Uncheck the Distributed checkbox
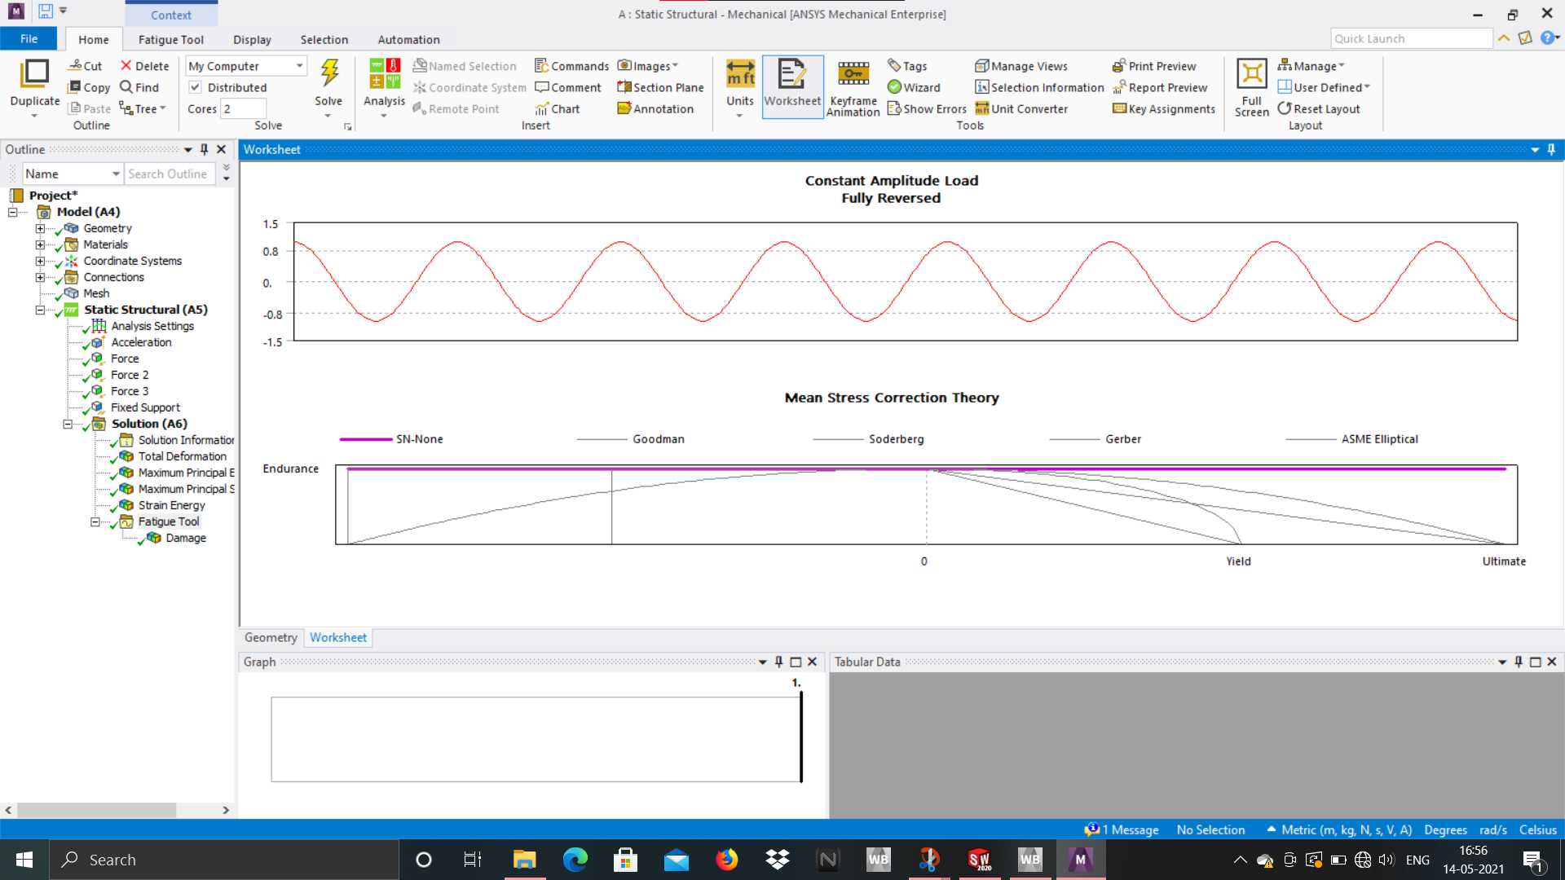The height and width of the screenshot is (880, 1565). coord(195,87)
